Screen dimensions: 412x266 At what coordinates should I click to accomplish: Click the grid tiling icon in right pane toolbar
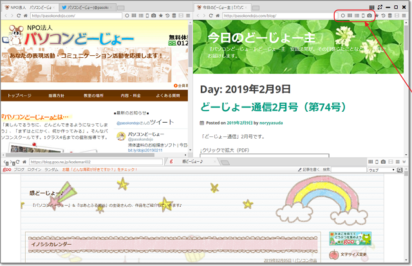pos(349,15)
